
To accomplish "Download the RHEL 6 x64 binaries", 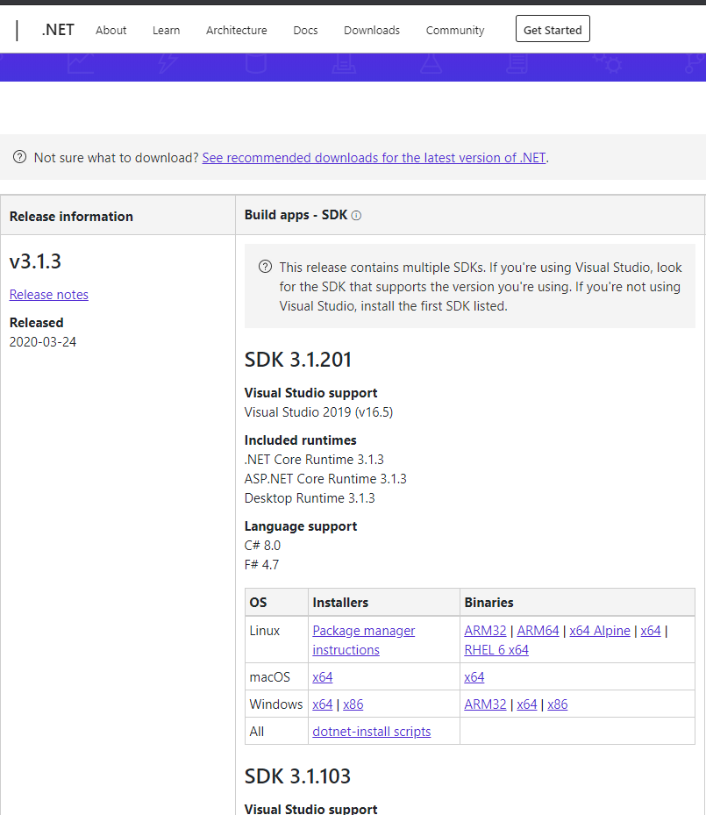I will pos(496,650).
